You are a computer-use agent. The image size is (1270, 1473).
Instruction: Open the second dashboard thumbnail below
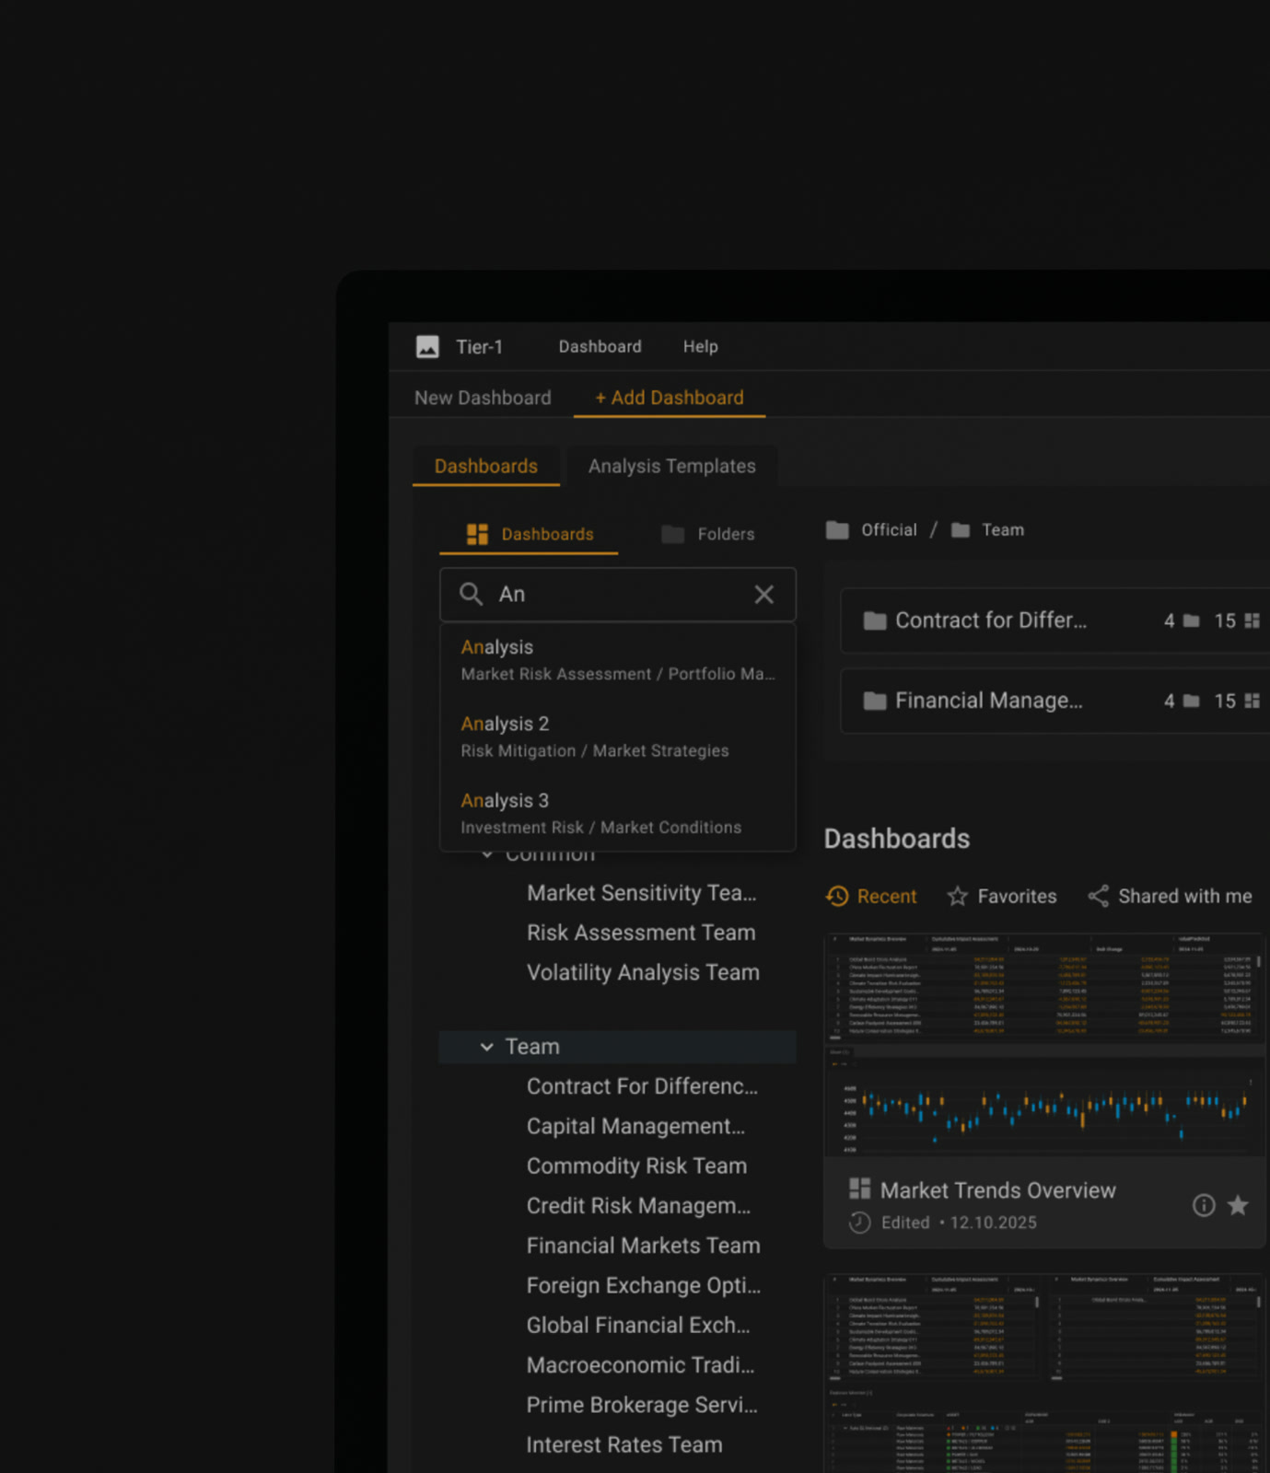pos(1044,1373)
